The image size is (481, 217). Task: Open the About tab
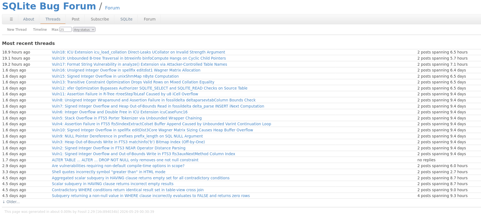(29, 19)
